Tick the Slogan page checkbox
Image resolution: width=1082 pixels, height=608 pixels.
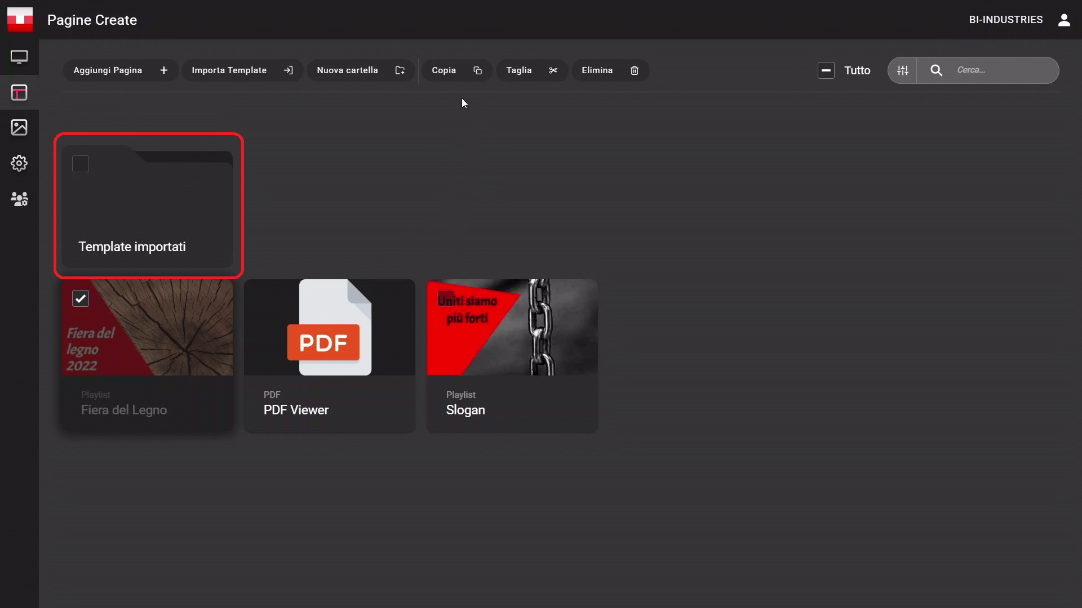click(x=446, y=298)
